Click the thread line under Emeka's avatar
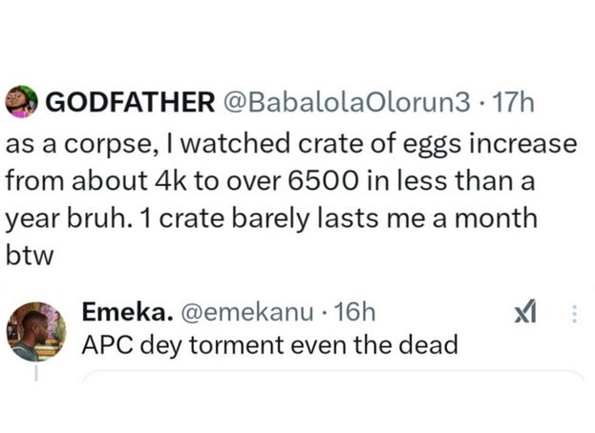This screenshot has width=595, height=433. tap(36, 372)
